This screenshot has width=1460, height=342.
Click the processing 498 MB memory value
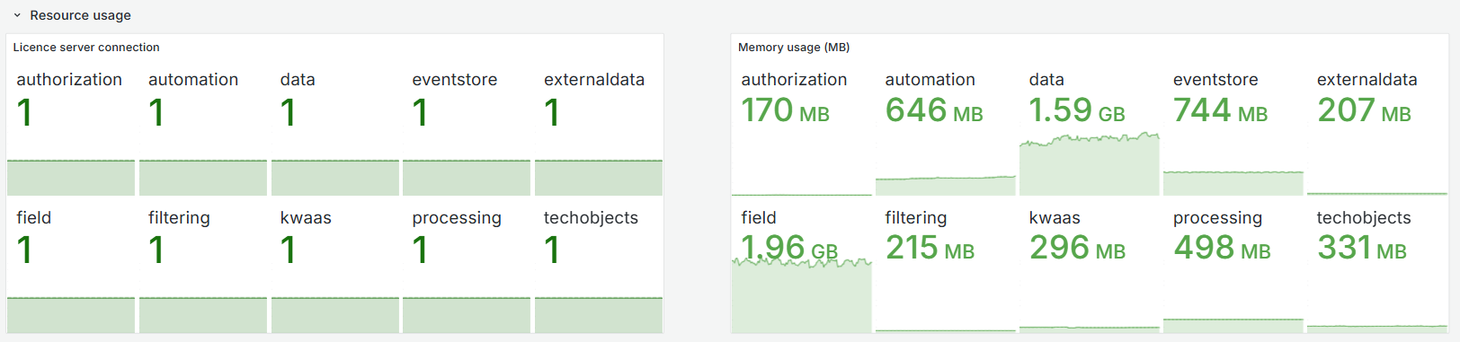coord(1222,248)
